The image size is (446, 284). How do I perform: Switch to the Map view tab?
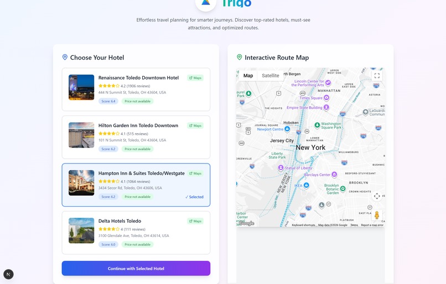[x=248, y=76]
